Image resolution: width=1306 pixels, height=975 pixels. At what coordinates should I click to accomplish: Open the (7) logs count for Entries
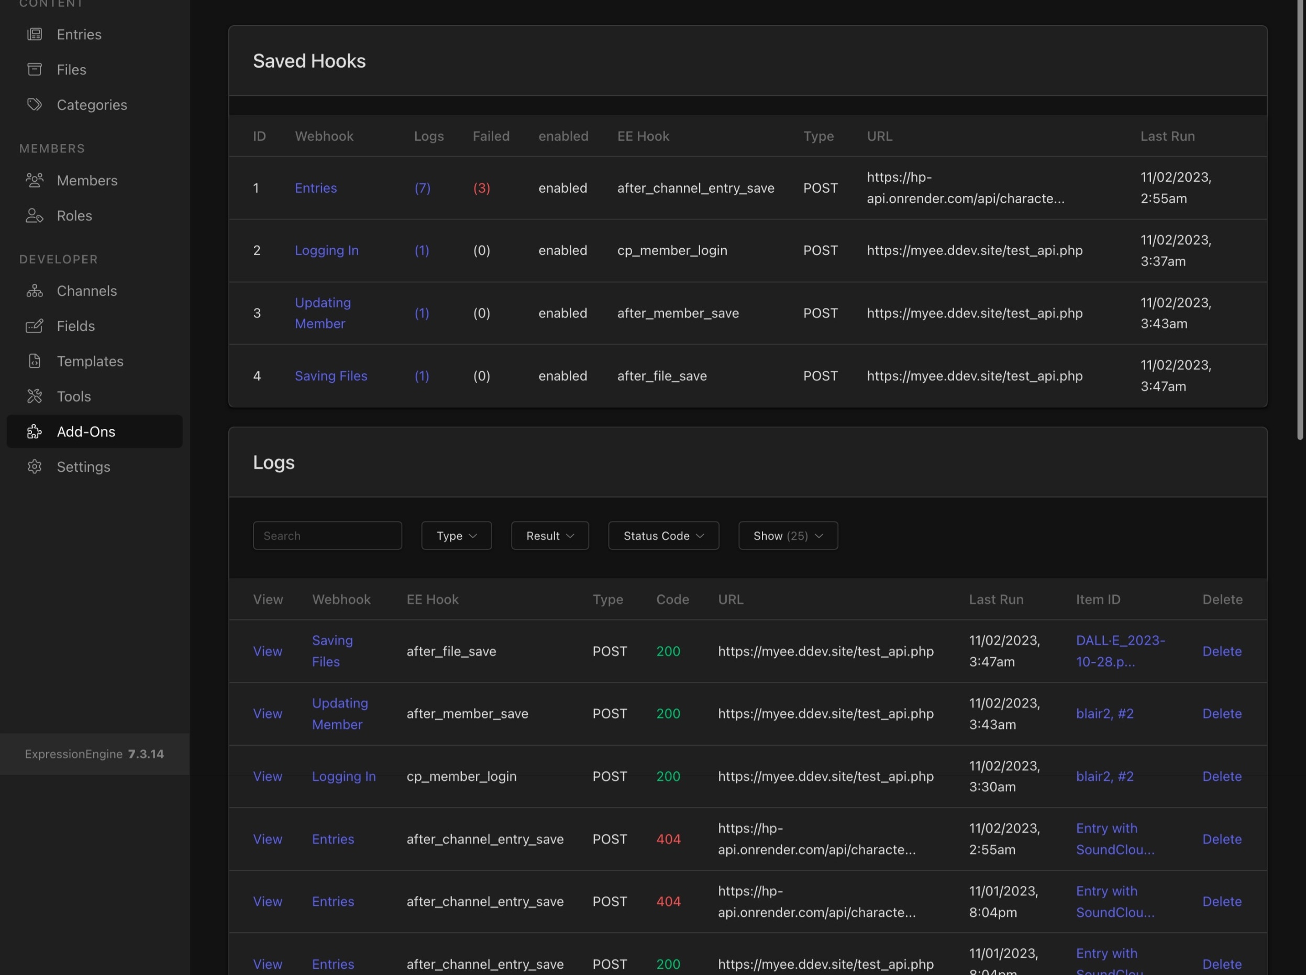(x=423, y=187)
